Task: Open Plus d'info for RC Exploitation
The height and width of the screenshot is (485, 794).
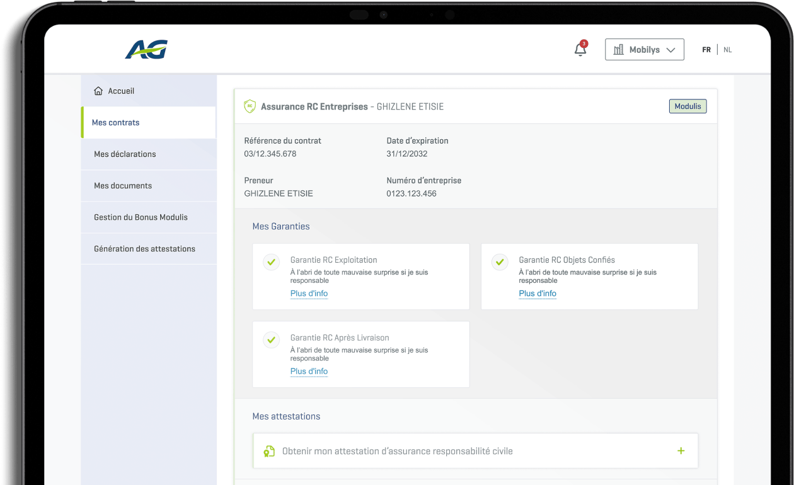Action: pos(309,294)
